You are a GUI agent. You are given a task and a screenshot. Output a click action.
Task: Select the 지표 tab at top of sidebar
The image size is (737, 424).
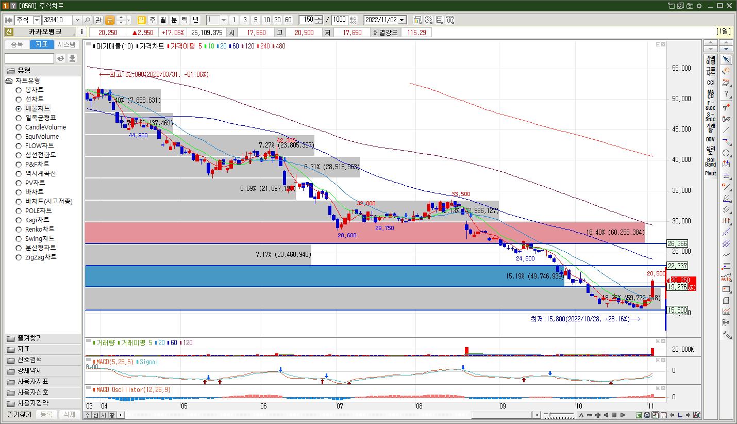click(x=42, y=44)
